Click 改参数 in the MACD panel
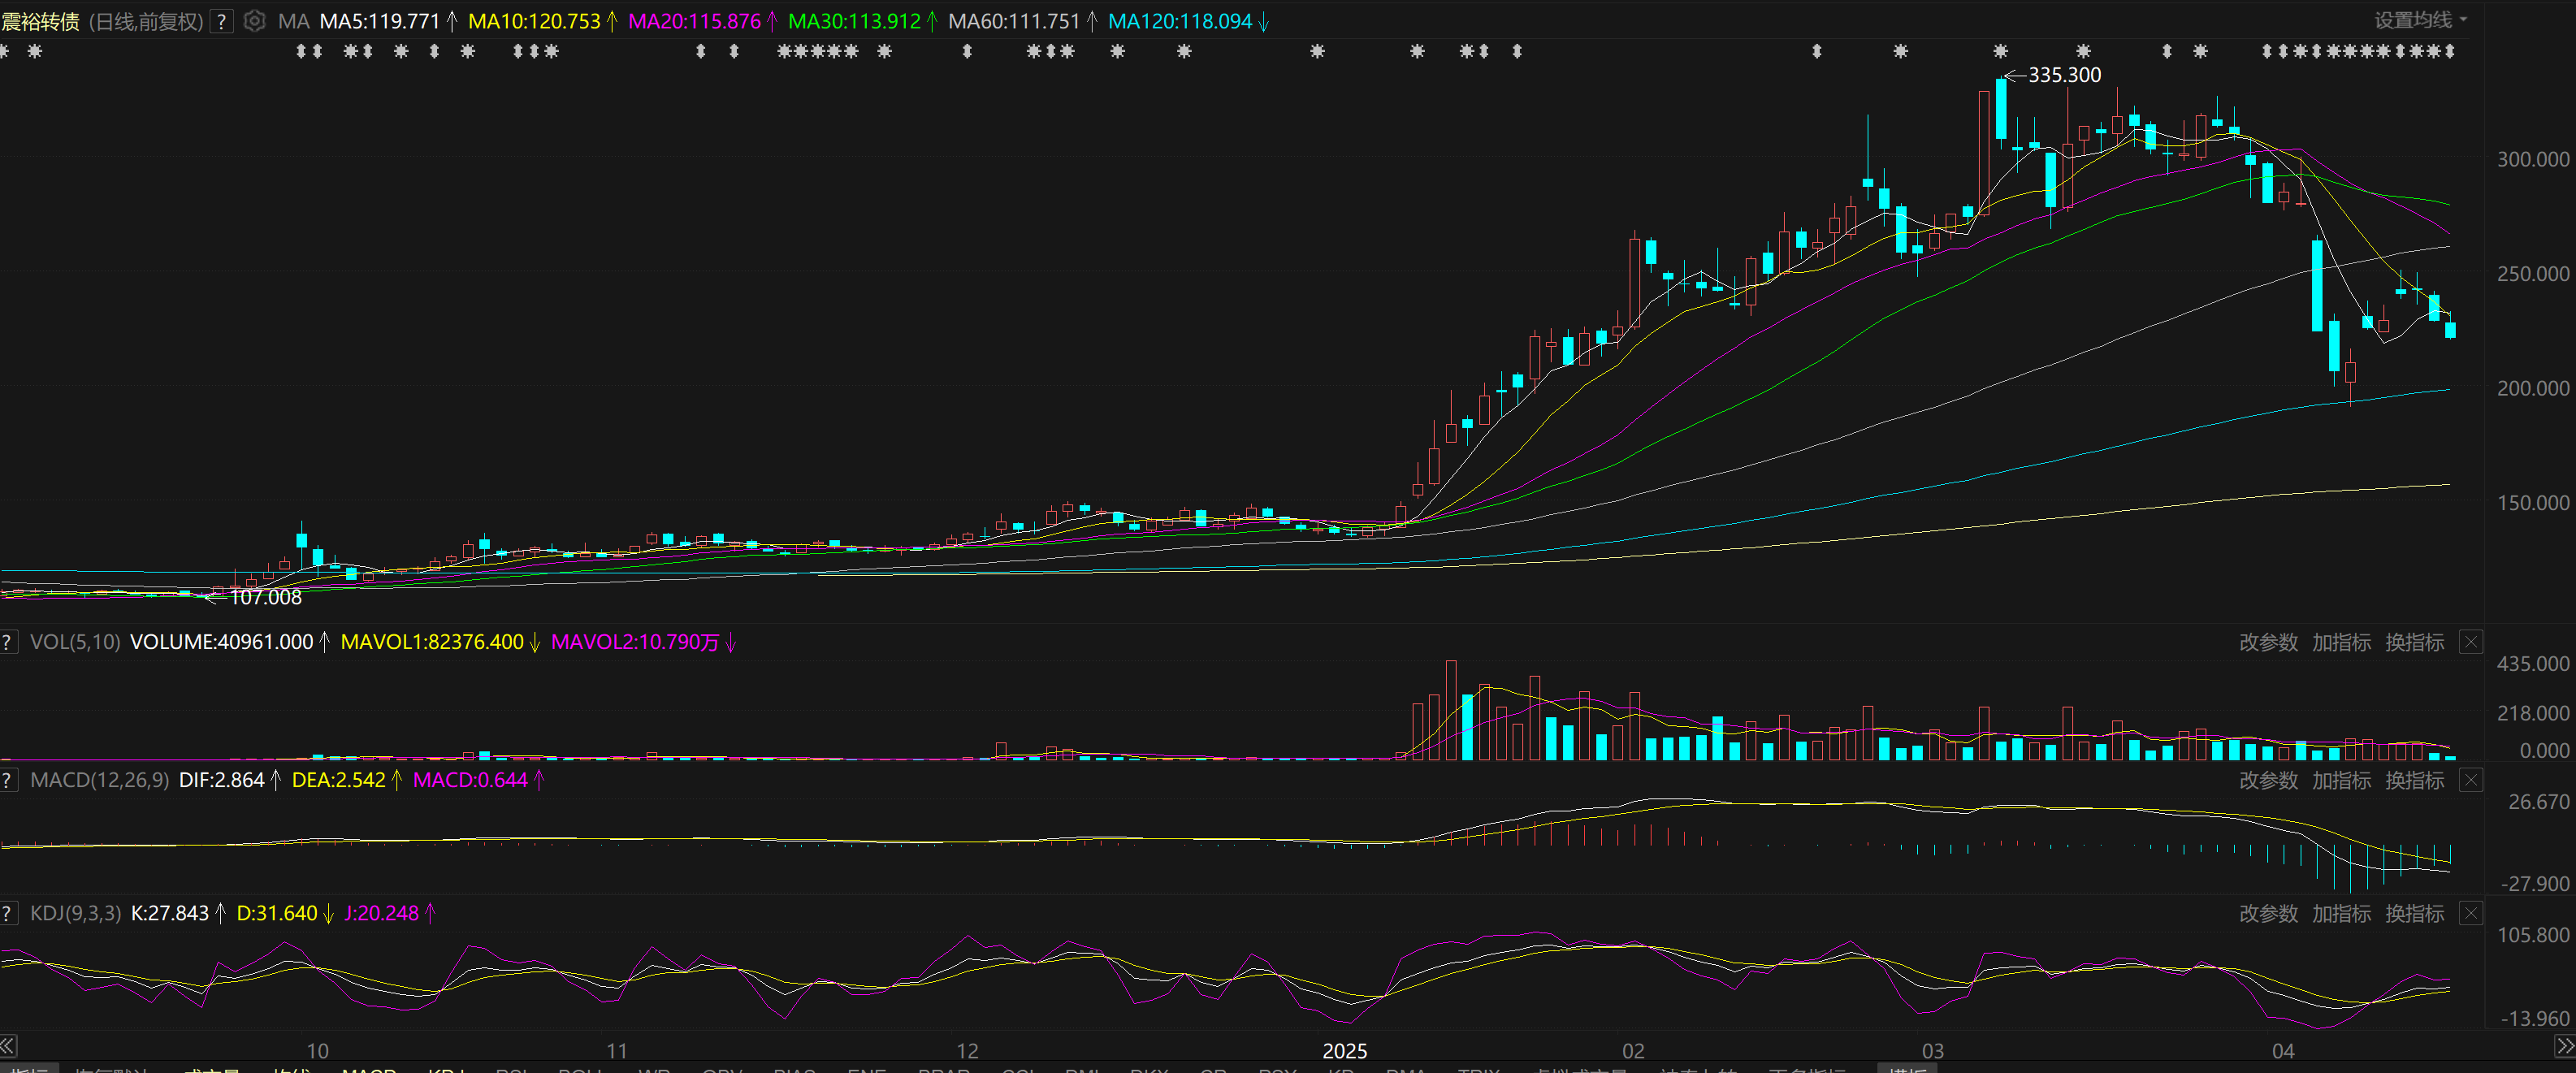This screenshot has width=2576, height=1073. pos(2267,780)
